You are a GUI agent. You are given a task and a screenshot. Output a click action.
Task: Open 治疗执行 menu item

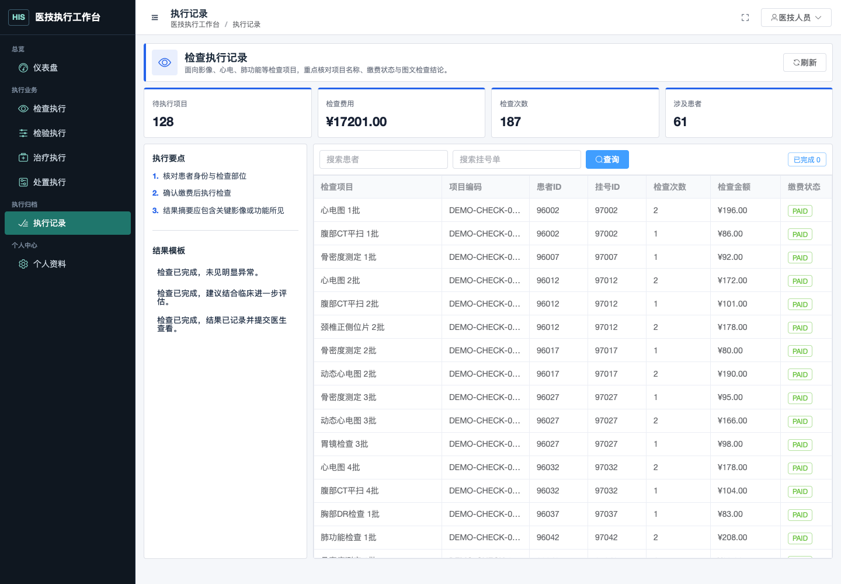point(68,158)
